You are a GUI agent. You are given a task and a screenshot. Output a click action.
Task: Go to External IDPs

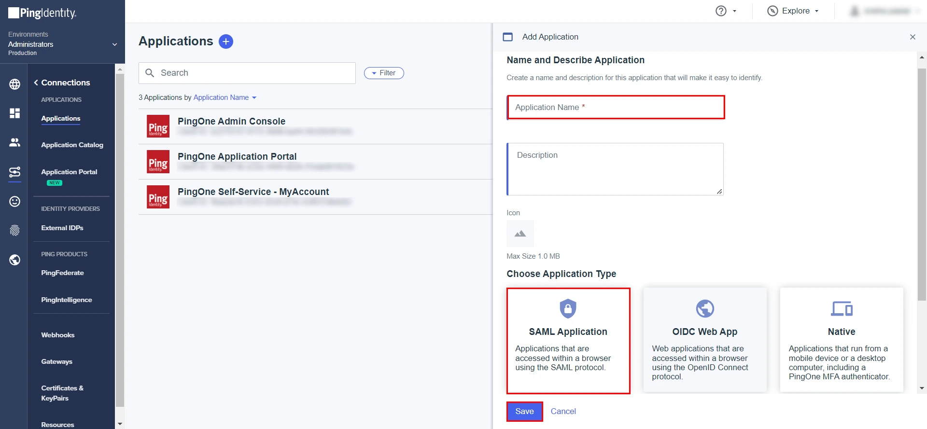pyautogui.click(x=62, y=228)
